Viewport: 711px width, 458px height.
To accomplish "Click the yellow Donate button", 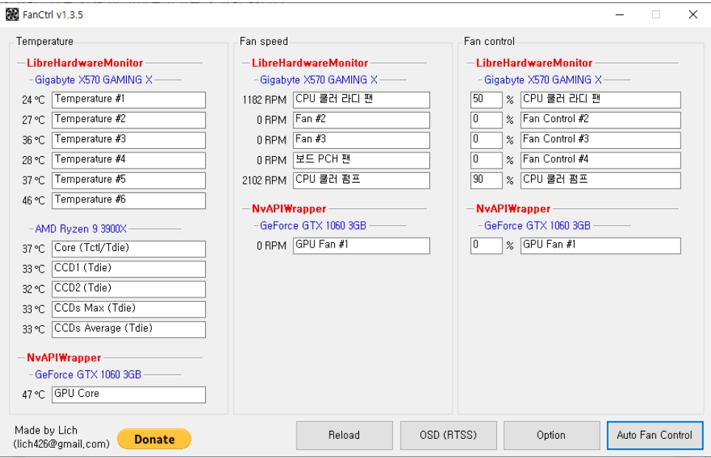I will tap(154, 439).
